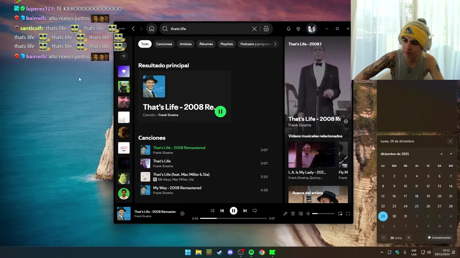Image resolution: width=460 pixels, height=258 pixels.
Task: Open the Shrek thumbnail playlist in sidebar
Action: tap(124, 178)
